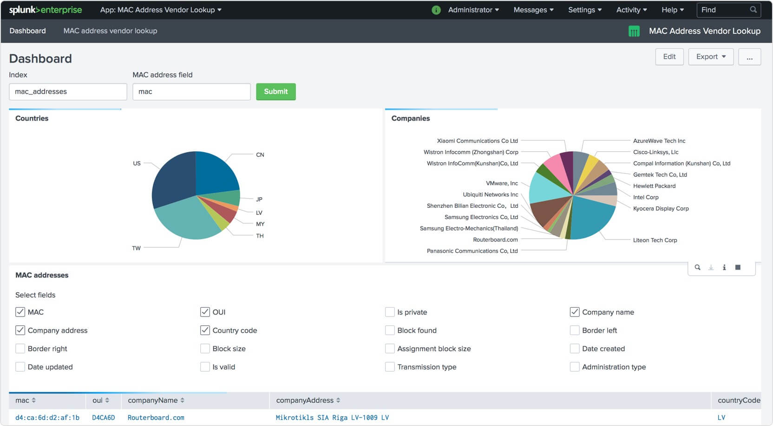Image resolution: width=773 pixels, height=426 pixels.
Task: Select the US slice in the Countries pie chart
Action: click(x=172, y=181)
